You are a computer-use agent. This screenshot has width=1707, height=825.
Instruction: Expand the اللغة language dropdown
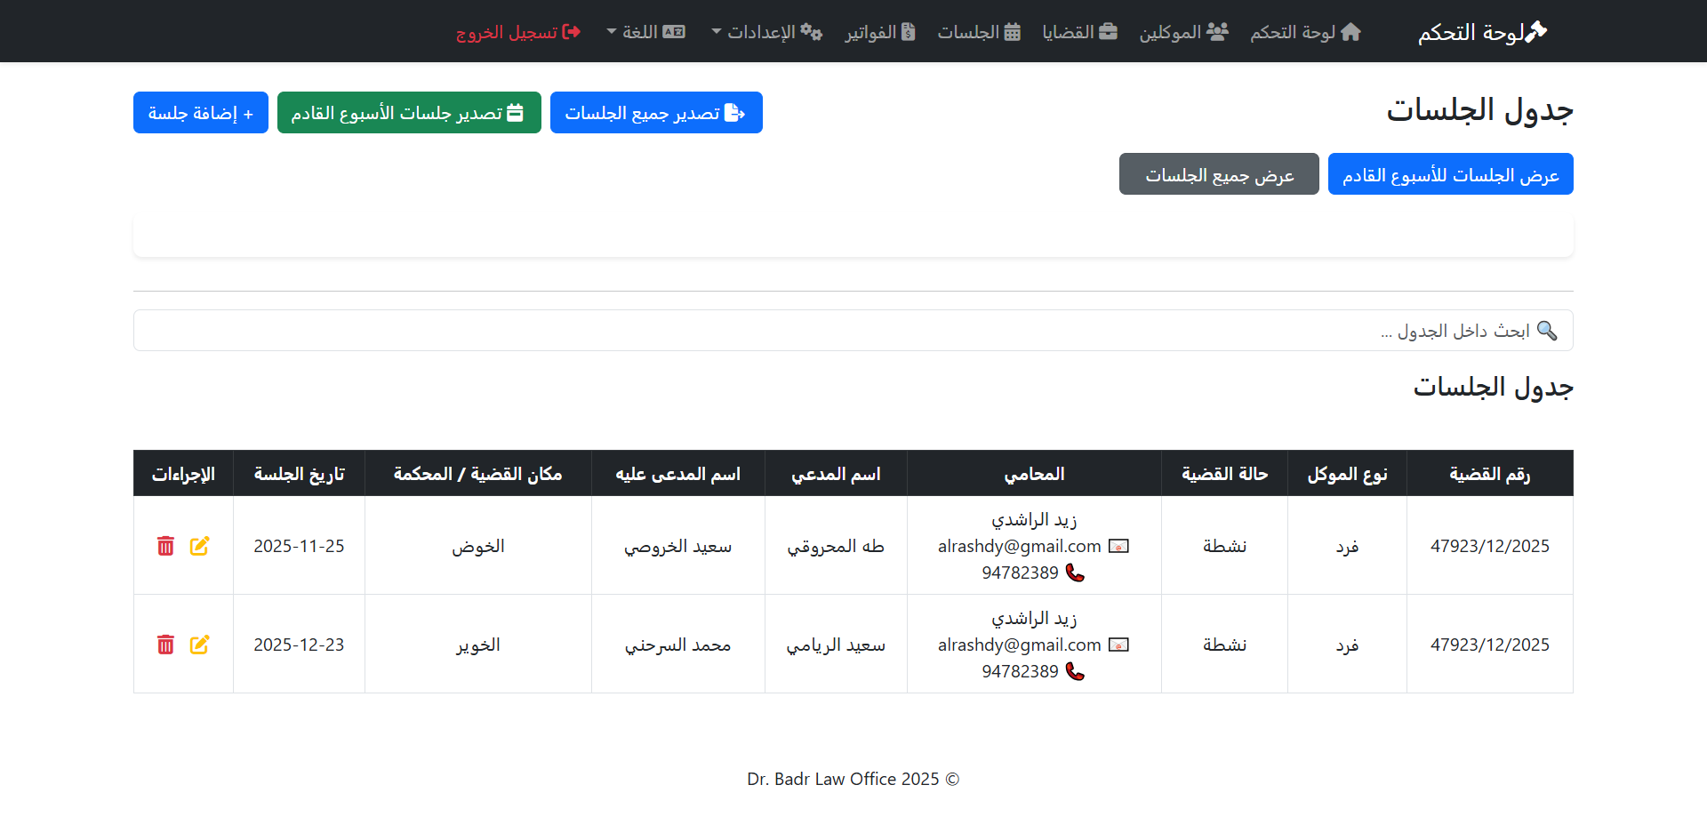click(646, 31)
